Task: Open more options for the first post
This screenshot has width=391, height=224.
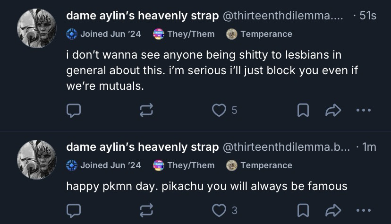Action: click(x=363, y=110)
